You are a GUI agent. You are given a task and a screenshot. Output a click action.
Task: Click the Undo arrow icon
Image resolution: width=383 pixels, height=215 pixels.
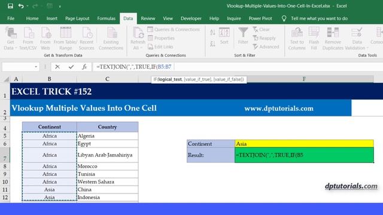tap(21, 6)
